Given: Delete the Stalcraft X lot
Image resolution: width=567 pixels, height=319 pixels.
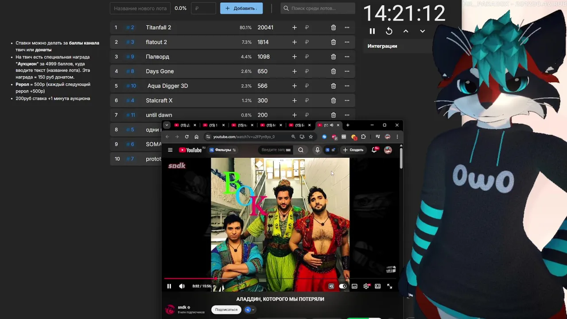Looking at the screenshot, I should tap(334, 101).
